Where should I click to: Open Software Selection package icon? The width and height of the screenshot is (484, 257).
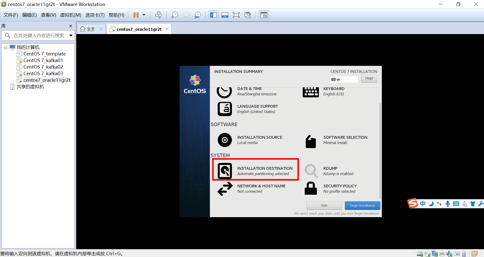[311, 141]
